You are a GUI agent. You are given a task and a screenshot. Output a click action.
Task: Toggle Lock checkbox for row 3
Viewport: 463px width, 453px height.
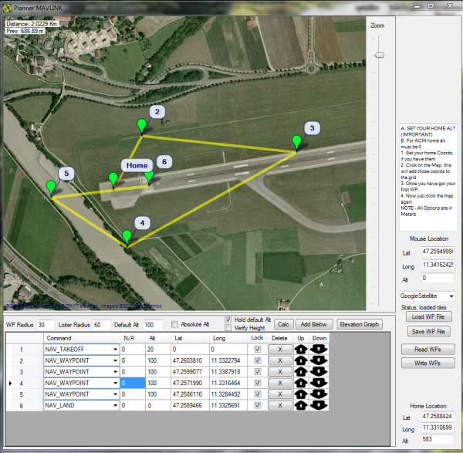pyautogui.click(x=258, y=372)
